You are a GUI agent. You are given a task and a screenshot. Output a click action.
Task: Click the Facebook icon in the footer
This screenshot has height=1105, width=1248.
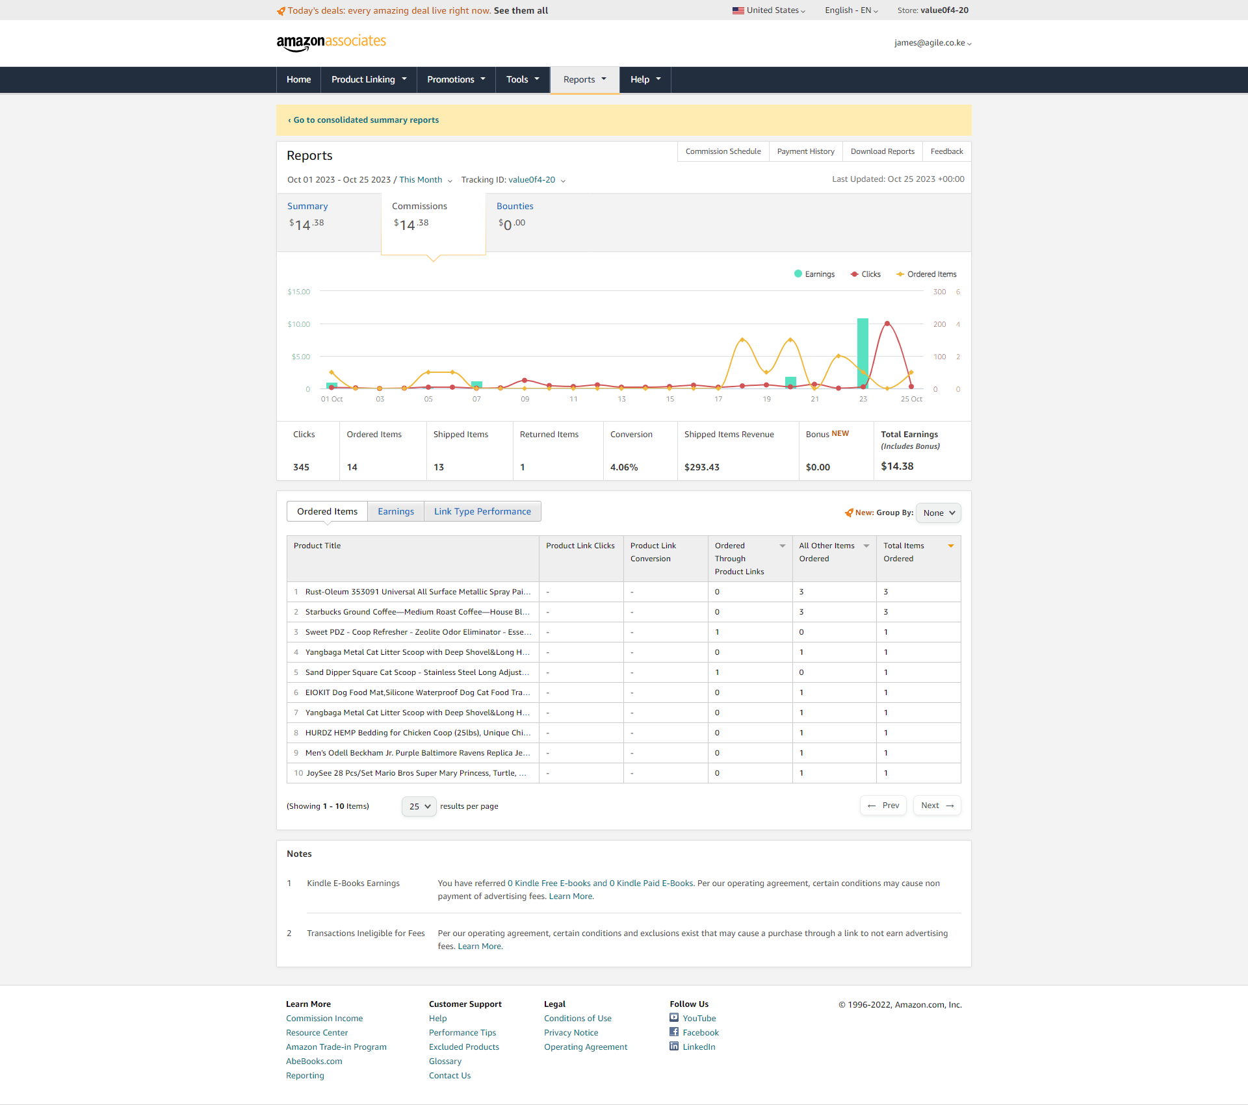[x=674, y=1032]
